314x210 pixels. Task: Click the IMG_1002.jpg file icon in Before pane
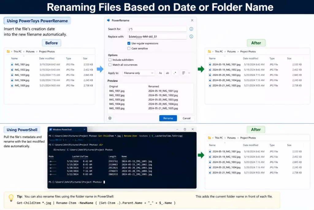12,70
